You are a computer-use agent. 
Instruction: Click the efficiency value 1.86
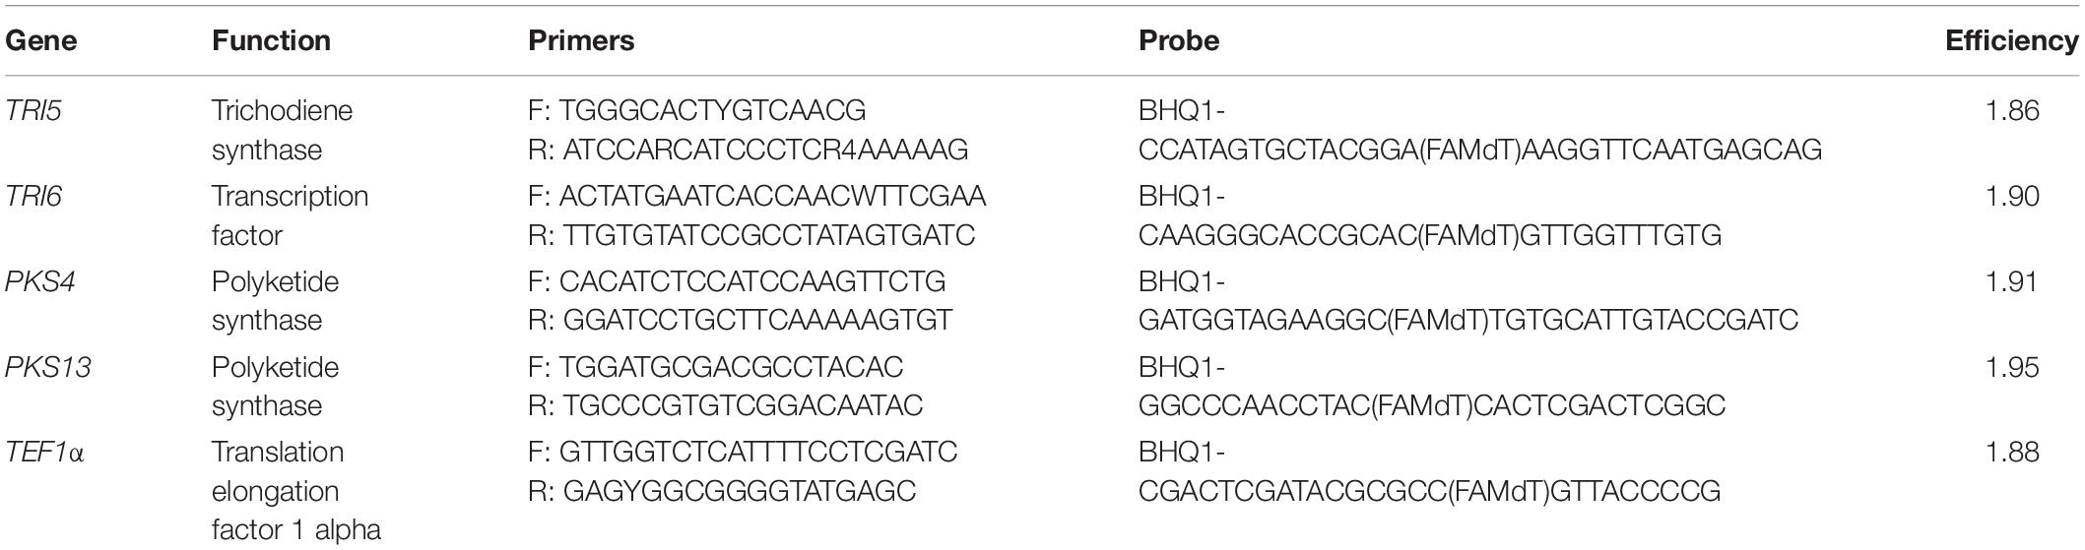point(2012,110)
